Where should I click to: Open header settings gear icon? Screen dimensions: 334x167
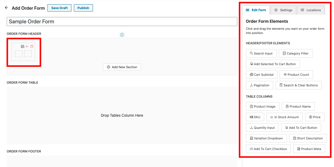tap(122, 35)
